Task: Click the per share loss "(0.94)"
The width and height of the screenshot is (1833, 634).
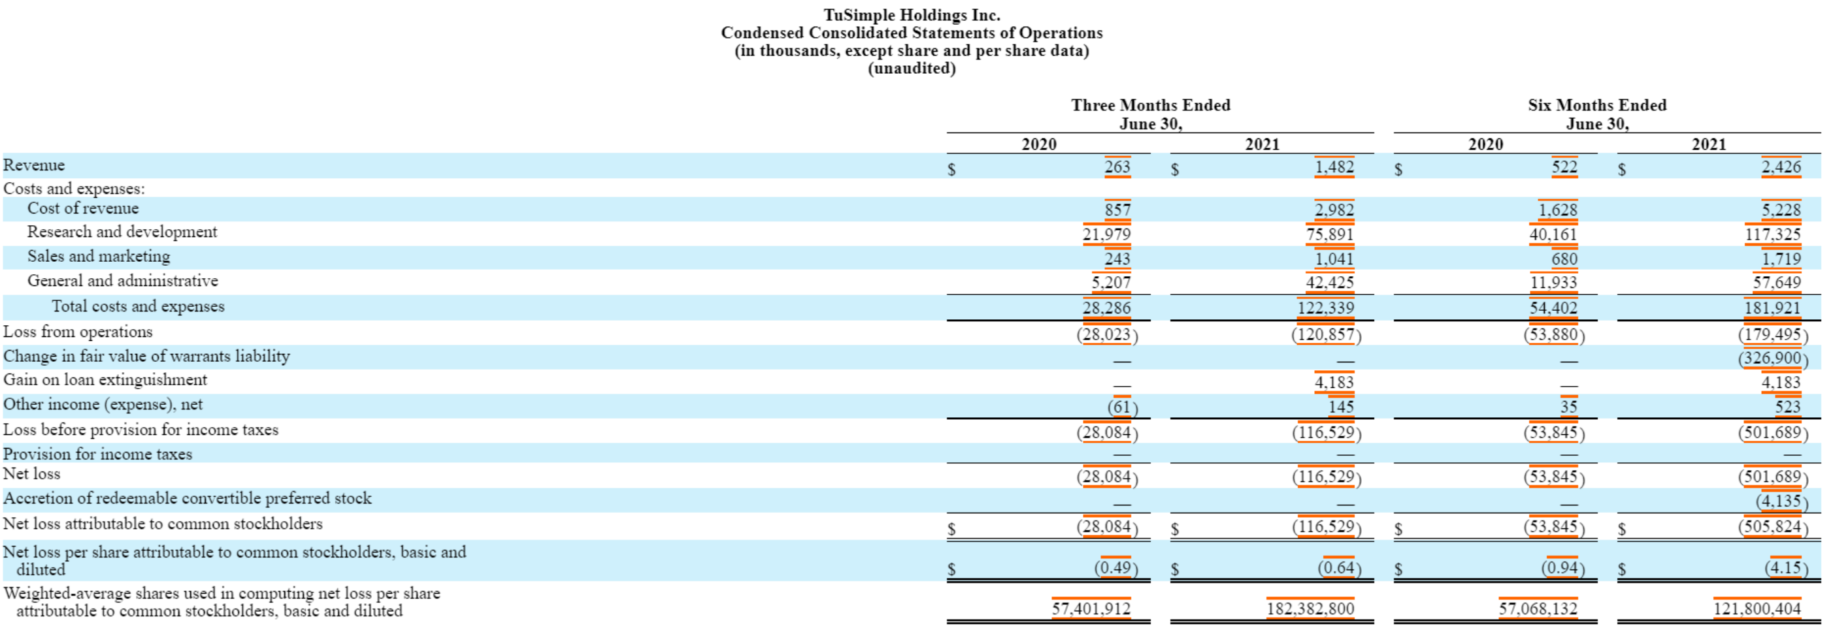Action: tap(1562, 569)
